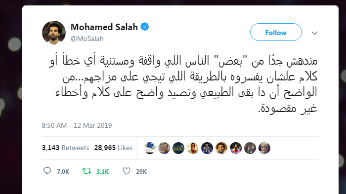
Task: Click the last liker avatar in the row
Action: point(264,148)
